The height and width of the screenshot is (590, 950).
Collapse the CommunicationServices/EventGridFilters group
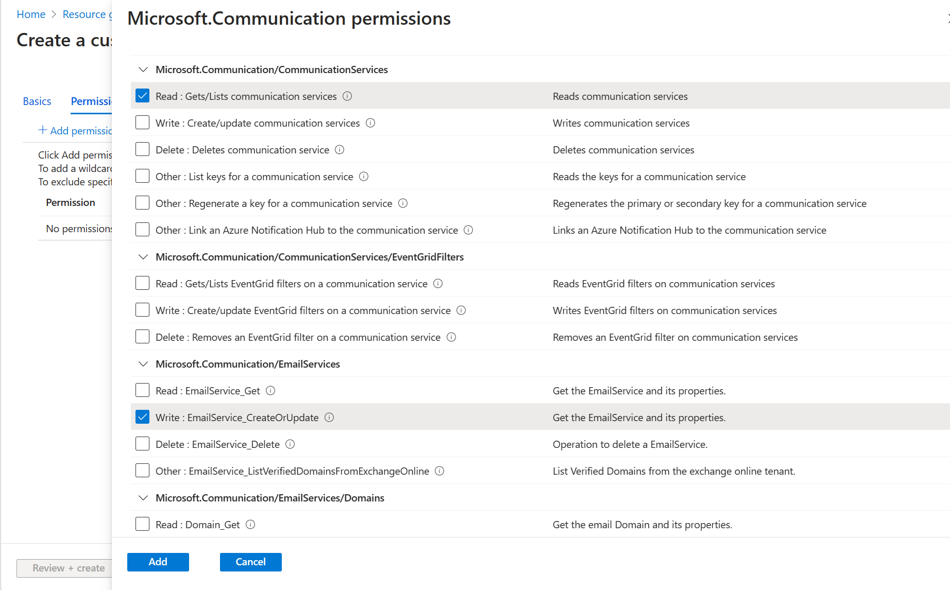click(143, 257)
